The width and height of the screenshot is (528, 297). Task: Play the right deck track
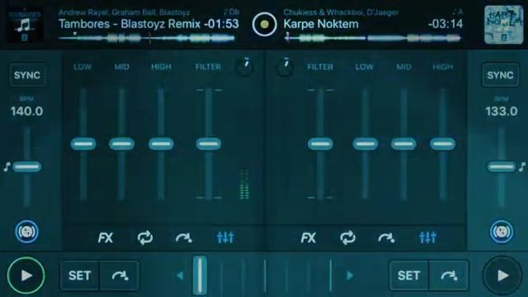click(x=502, y=276)
